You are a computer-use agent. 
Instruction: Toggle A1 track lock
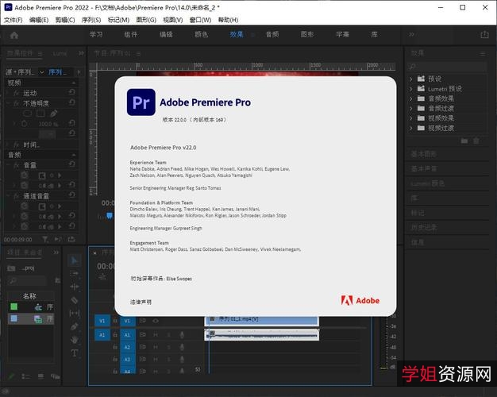pos(115,334)
